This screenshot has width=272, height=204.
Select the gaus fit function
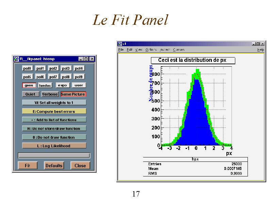click(29, 85)
